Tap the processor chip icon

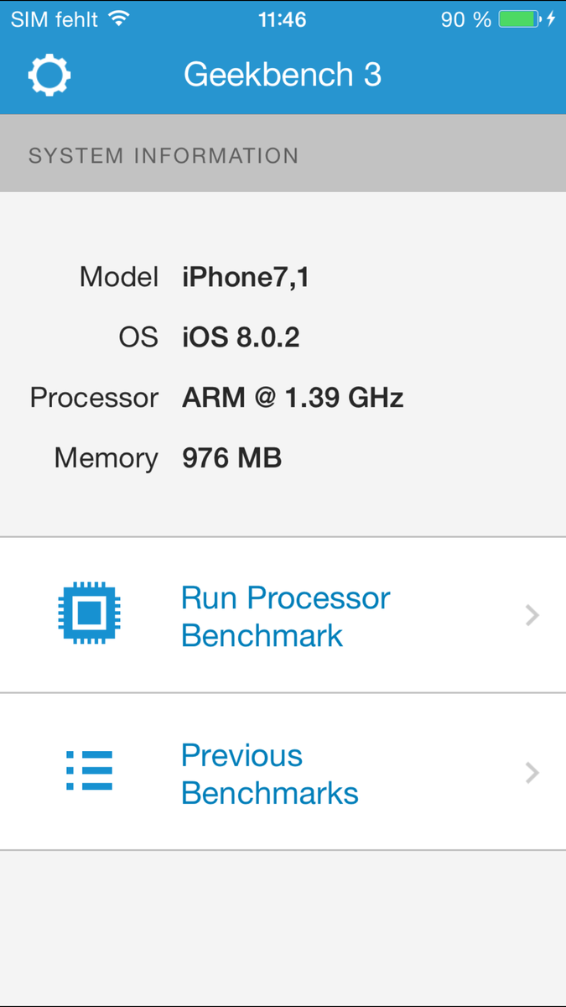pos(89,615)
